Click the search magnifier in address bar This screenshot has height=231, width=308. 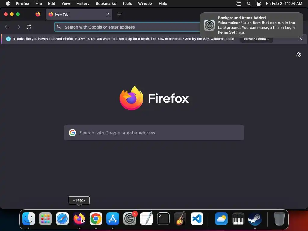[59, 27]
